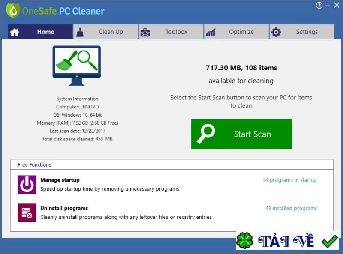Viewport: 343px width, 254px height.
Task: Click the OneSafe shield logo icon
Action: coord(13,10)
